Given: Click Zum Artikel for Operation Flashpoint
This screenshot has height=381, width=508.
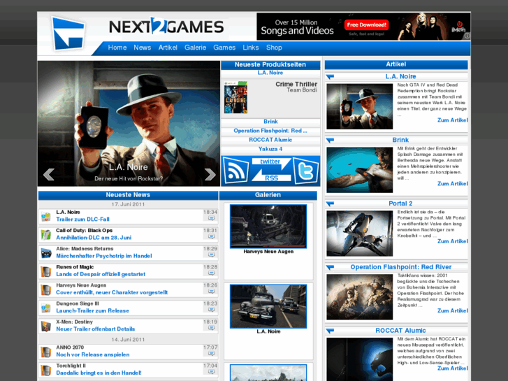Looking at the screenshot, I should click(452, 311).
